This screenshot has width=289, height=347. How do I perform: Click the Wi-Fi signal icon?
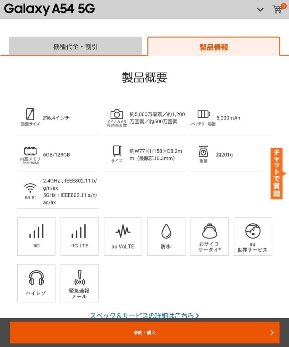[x=30, y=188]
